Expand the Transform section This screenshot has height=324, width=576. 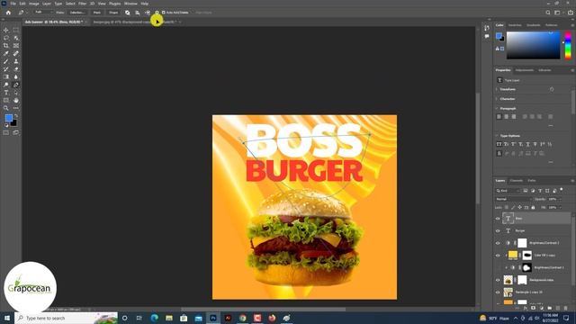click(497, 89)
